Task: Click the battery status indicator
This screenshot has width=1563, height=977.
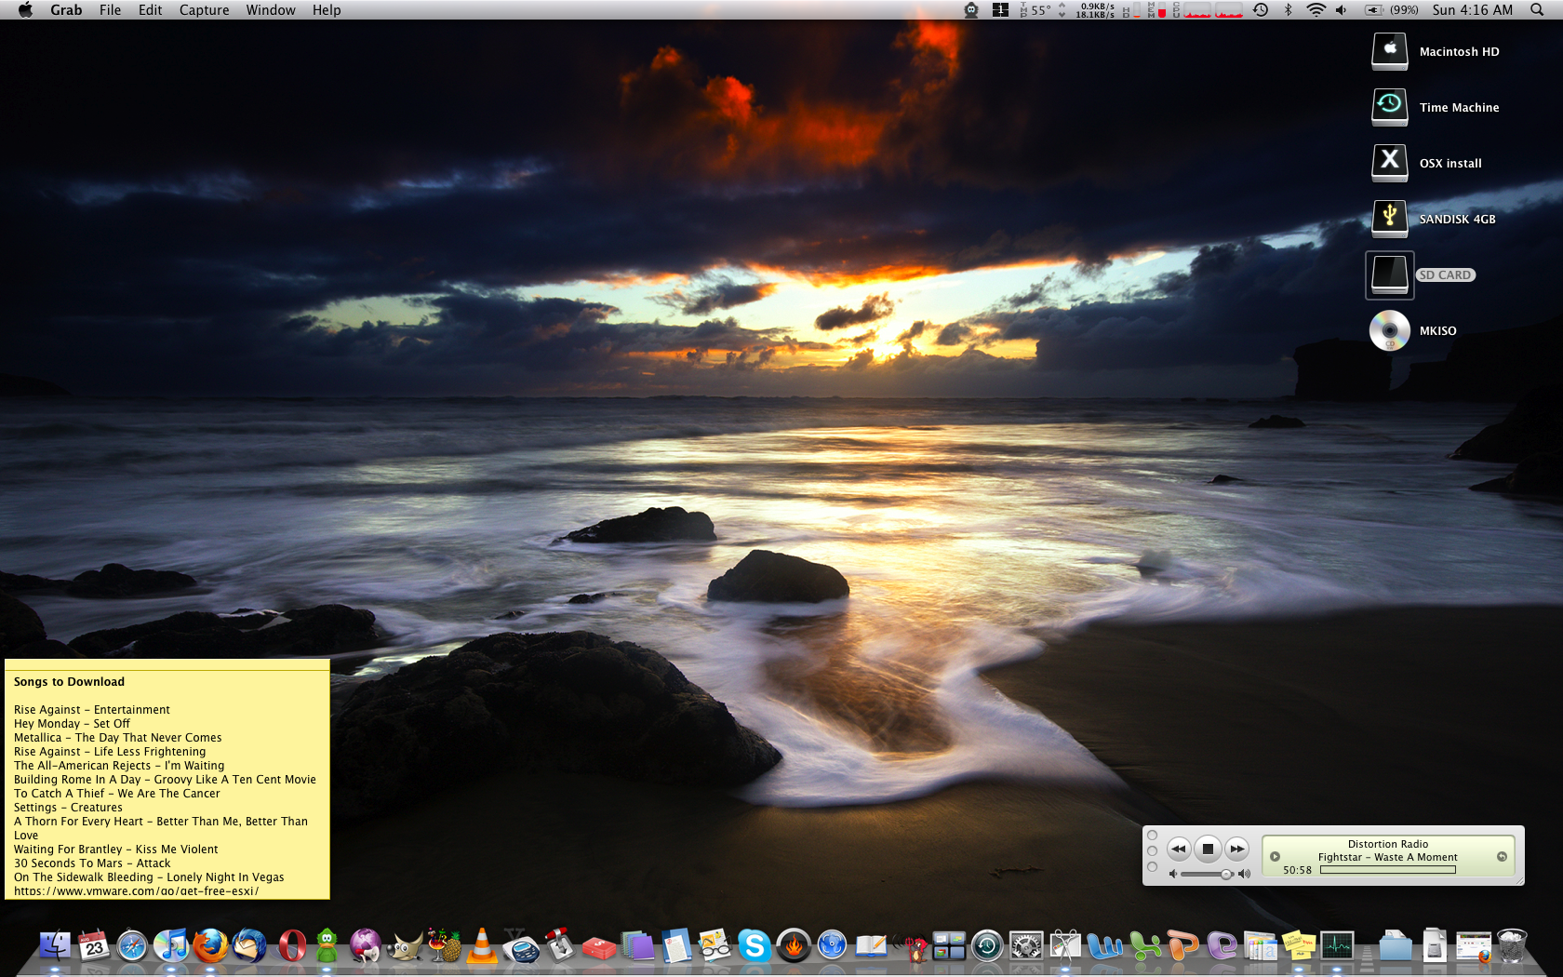Action: pos(1391,10)
